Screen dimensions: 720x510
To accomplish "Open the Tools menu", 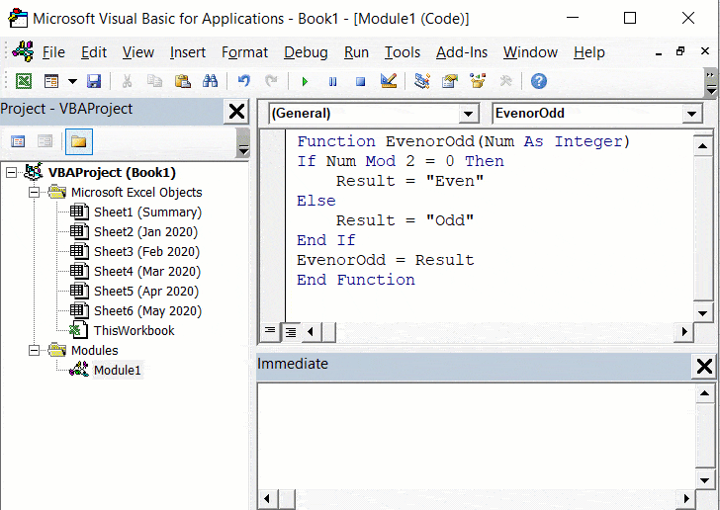I will tap(403, 52).
